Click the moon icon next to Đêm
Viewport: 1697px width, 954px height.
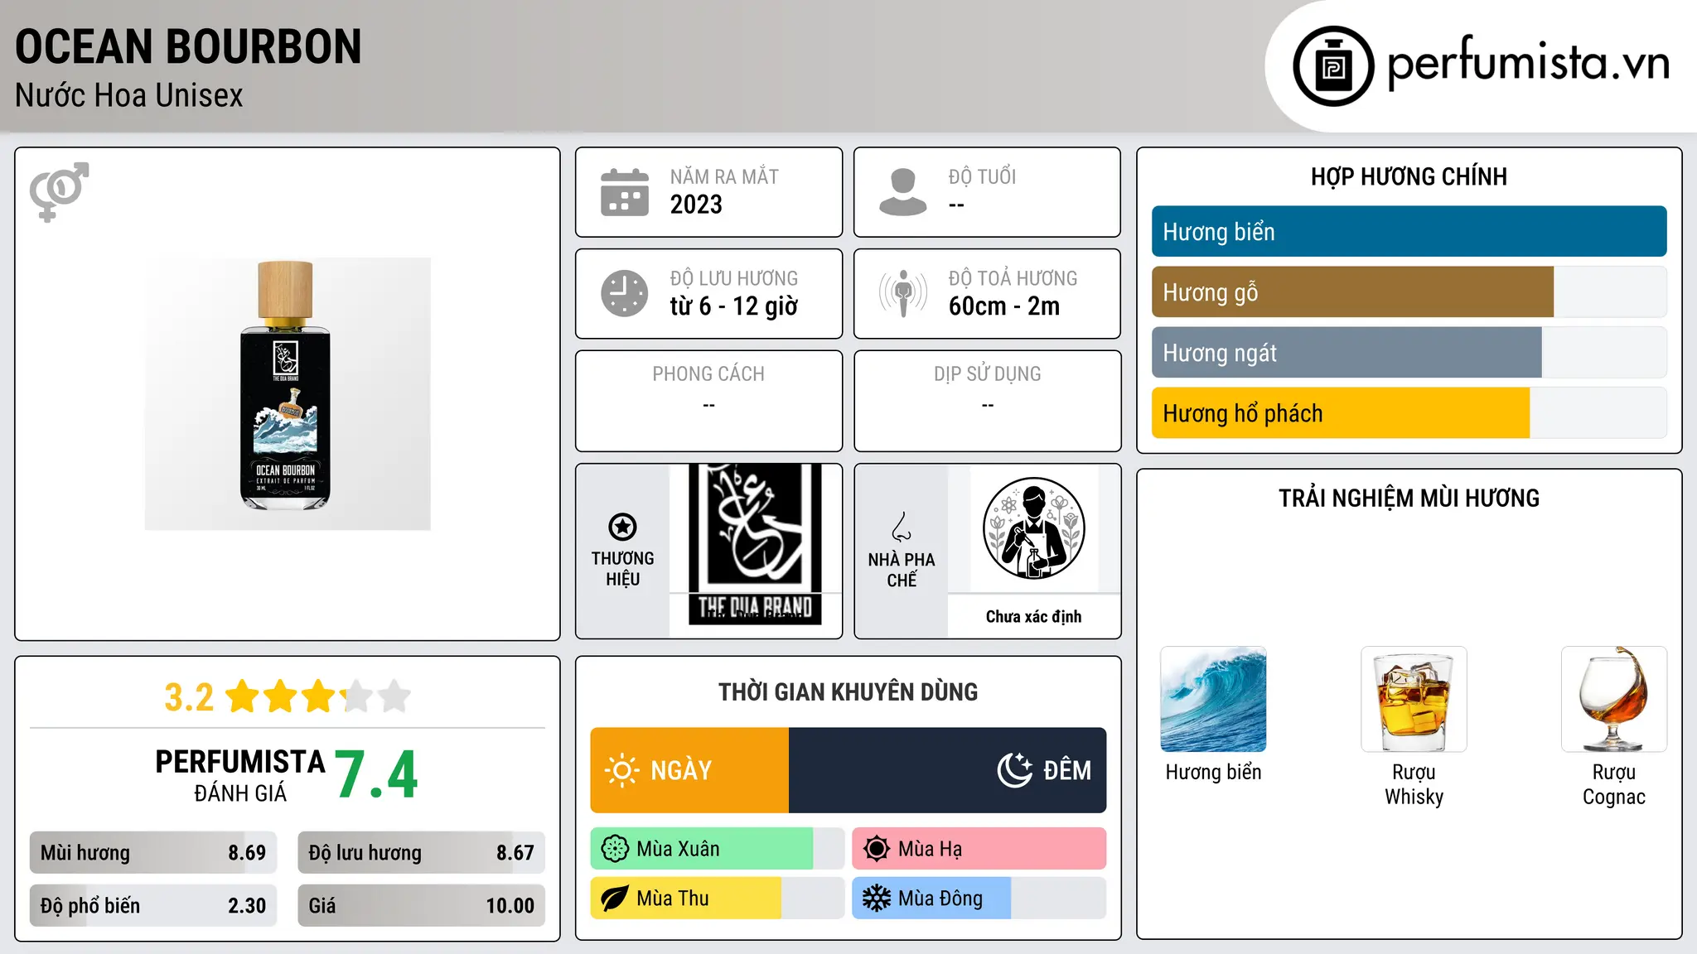(x=1014, y=770)
